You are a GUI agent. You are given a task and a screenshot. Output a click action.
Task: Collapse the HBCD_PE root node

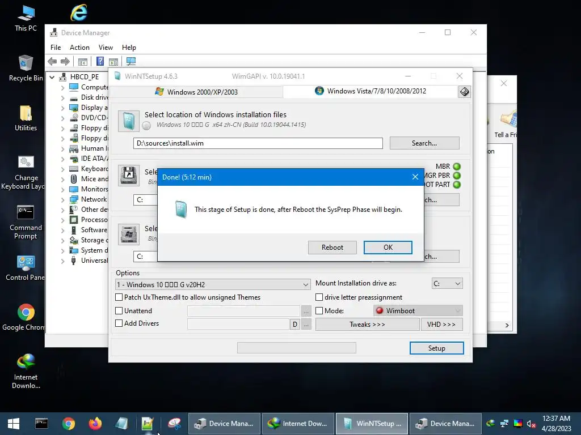52,77
